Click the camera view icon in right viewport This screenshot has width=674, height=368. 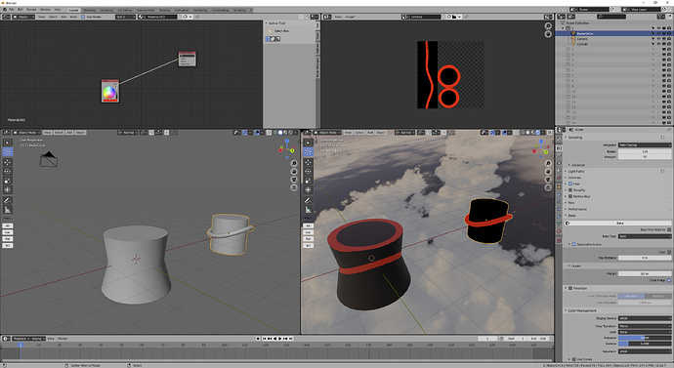(548, 180)
